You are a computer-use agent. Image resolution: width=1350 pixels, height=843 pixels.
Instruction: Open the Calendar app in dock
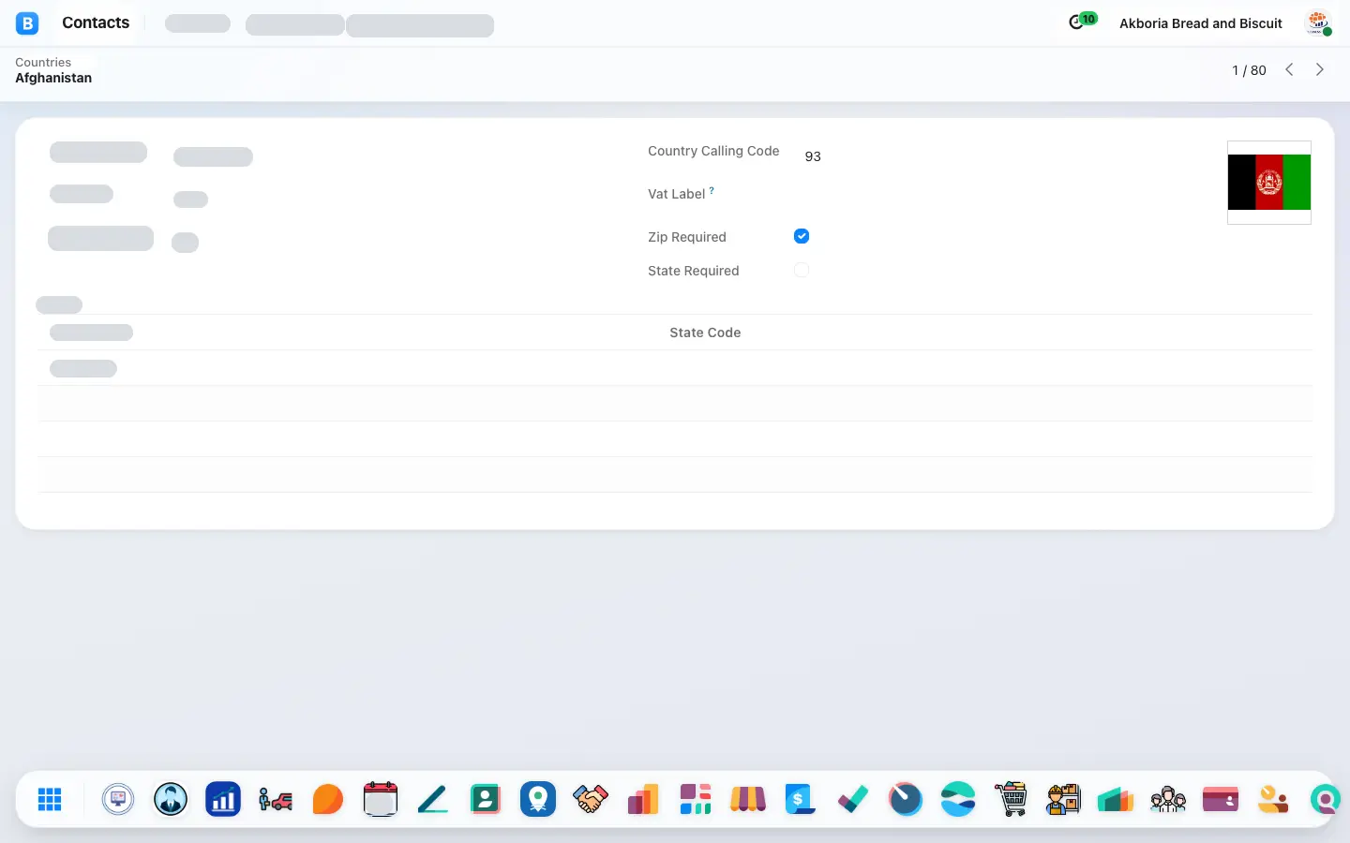(x=381, y=799)
